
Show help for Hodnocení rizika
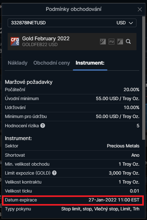click(43, 126)
